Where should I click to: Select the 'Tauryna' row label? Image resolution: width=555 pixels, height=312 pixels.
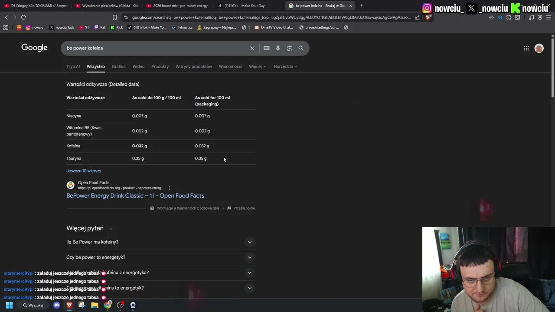[74, 159]
